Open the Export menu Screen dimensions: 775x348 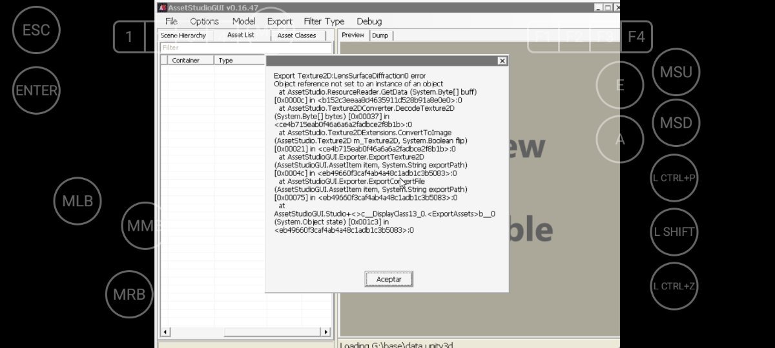pyautogui.click(x=280, y=21)
